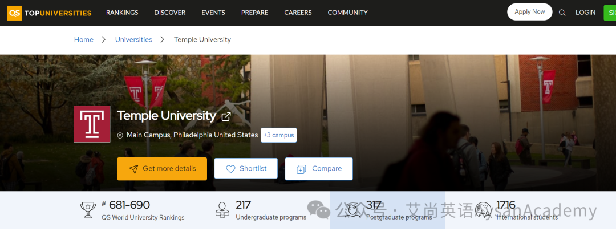The height and width of the screenshot is (235, 616).
Task: Click the Apply Now button
Action: coord(529,12)
